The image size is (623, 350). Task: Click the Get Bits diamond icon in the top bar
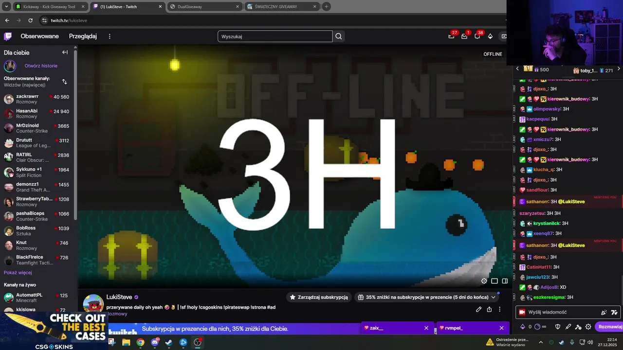[490, 36]
